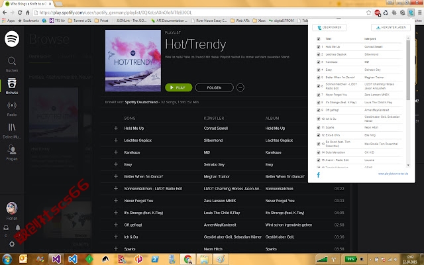Open the Florian profile avatar
This screenshot has width=424, height=265.
(12, 208)
